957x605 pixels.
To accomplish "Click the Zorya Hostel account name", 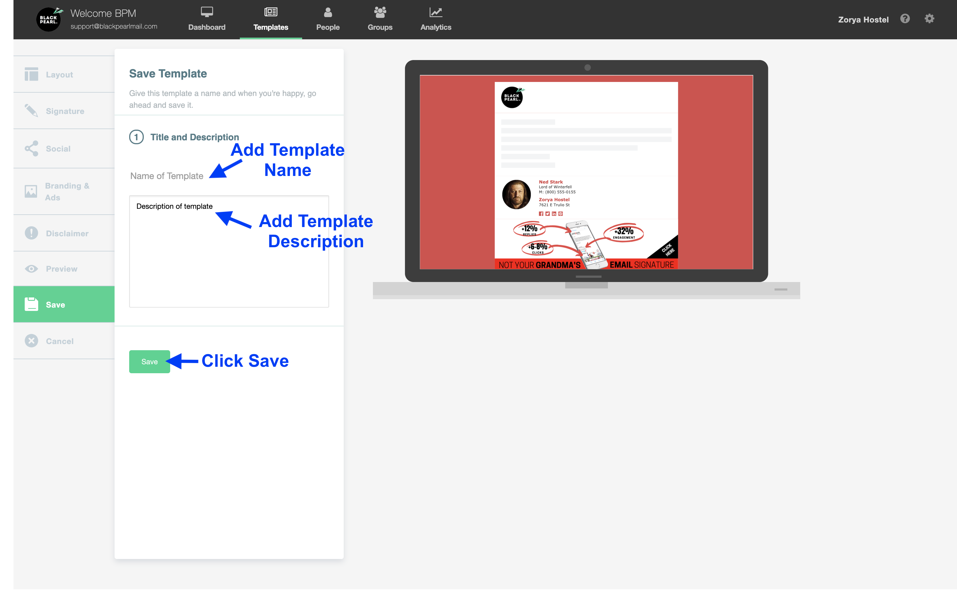I will point(863,19).
